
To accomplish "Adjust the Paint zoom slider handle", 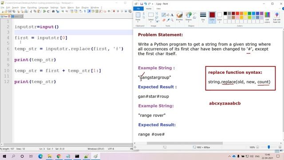I will (269, 147).
